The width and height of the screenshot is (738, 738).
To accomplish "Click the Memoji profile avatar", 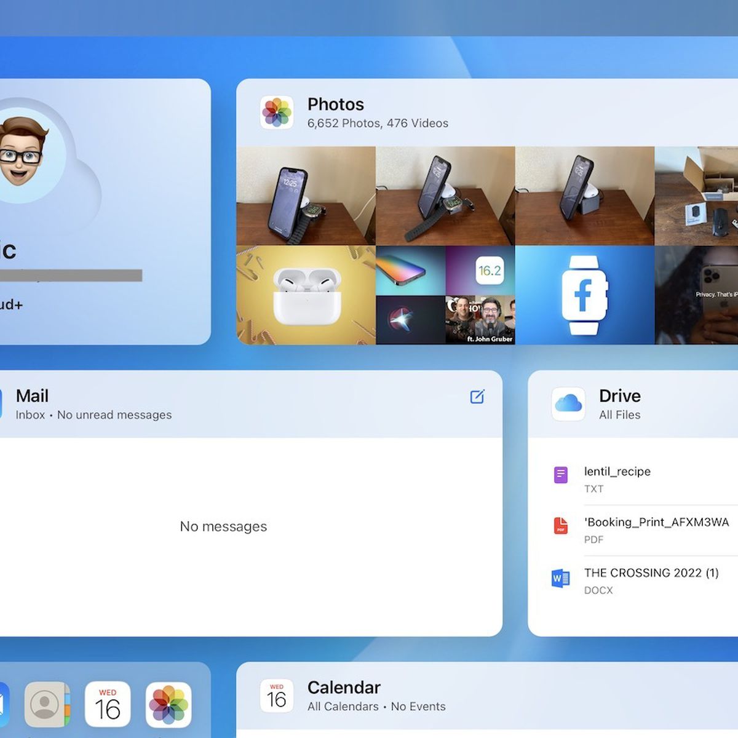I will [22, 154].
